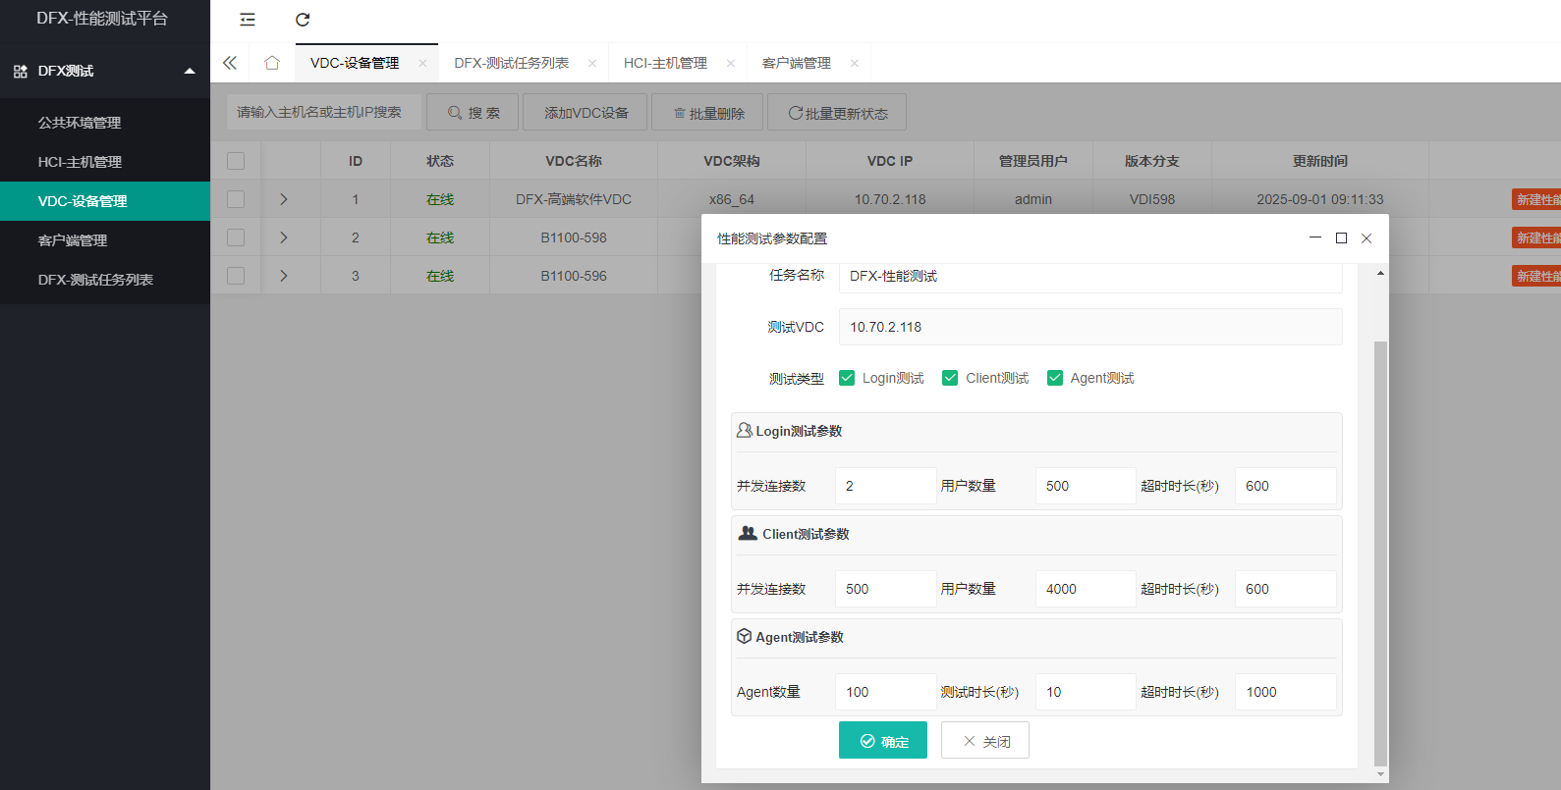
Task: Click the Login 并发连接数 input field
Action: click(885, 486)
